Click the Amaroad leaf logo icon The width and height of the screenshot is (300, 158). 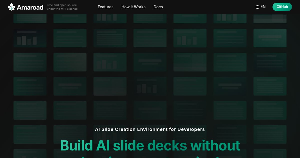pos(11,7)
